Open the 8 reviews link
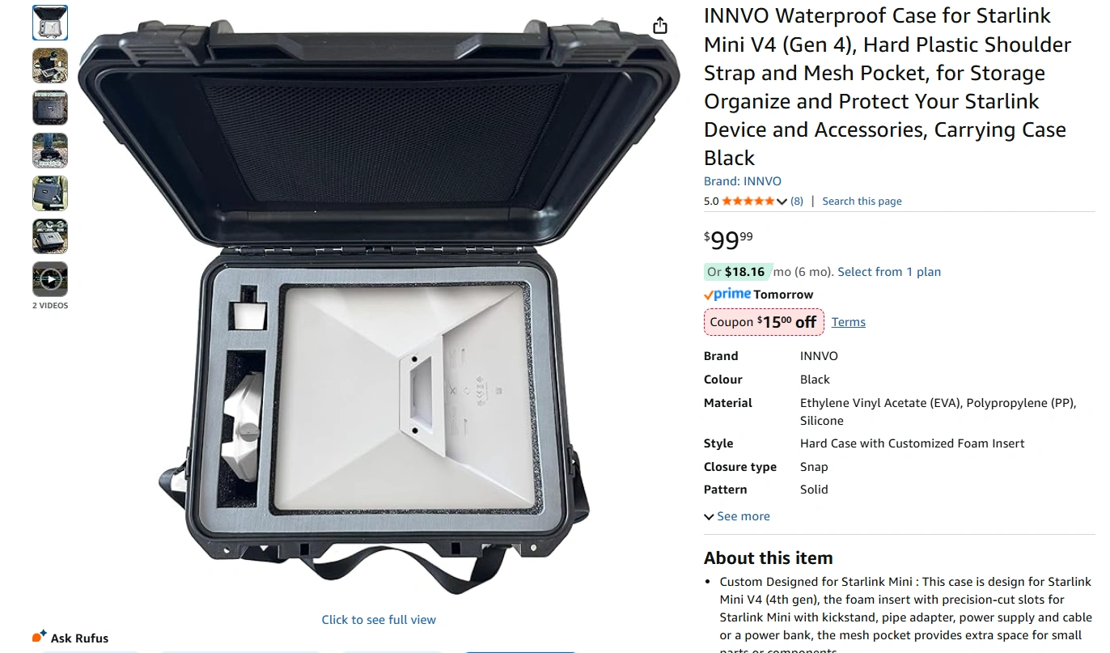1110x653 pixels. 797,201
